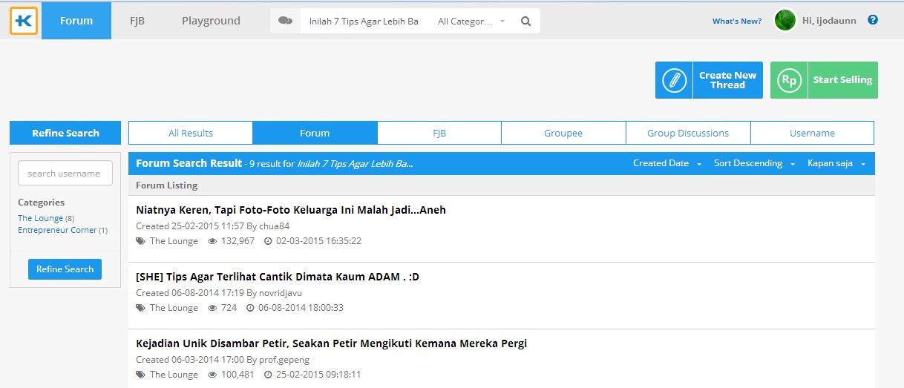Switch to the FJB results tab
This screenshot has height=388, width=904.
pos(439,134)
